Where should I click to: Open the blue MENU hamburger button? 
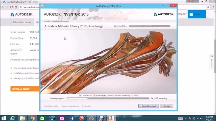pyautogui.click(x=197, y=14)
